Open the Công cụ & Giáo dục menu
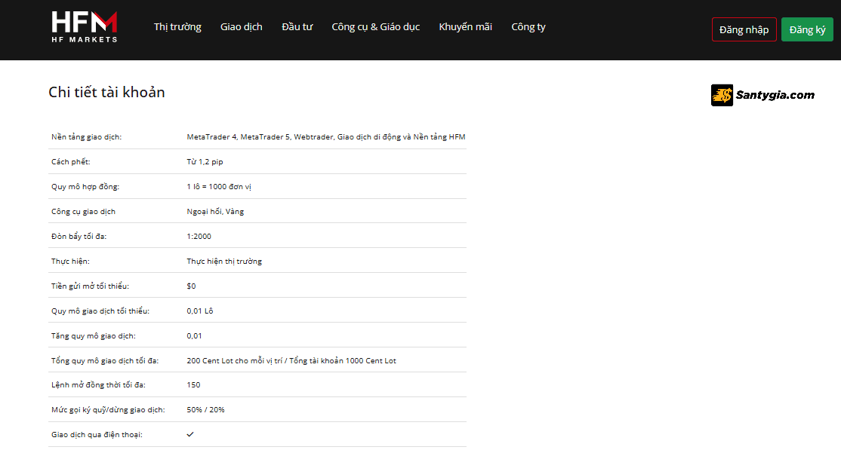Viewport: 841px width, 453px height. tap(375, 27)
